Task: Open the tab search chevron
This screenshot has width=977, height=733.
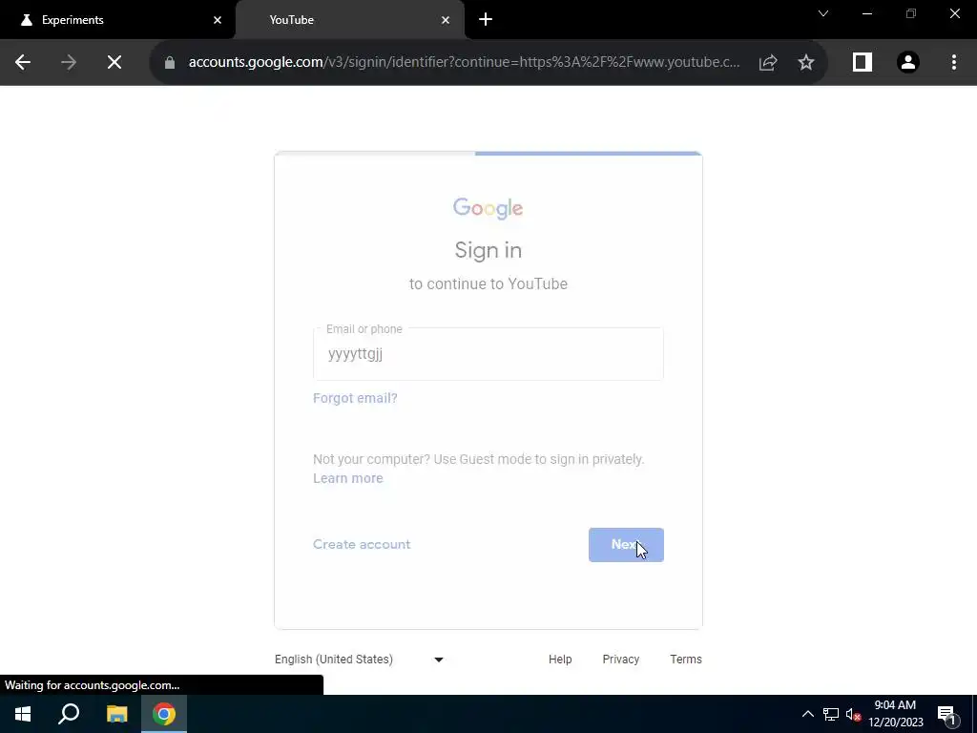Action: (x=823, y=13)
